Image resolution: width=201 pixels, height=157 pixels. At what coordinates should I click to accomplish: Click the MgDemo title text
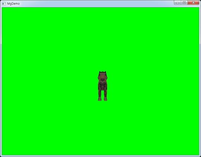coord(13,4)
